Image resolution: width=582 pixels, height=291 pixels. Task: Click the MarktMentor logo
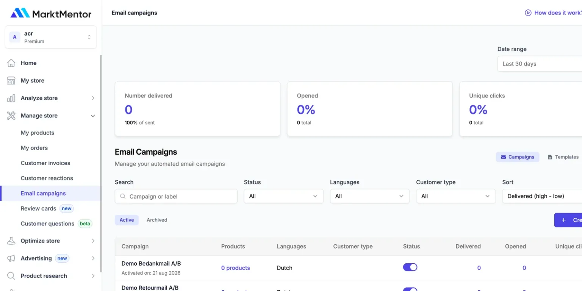tap(51, 14)
